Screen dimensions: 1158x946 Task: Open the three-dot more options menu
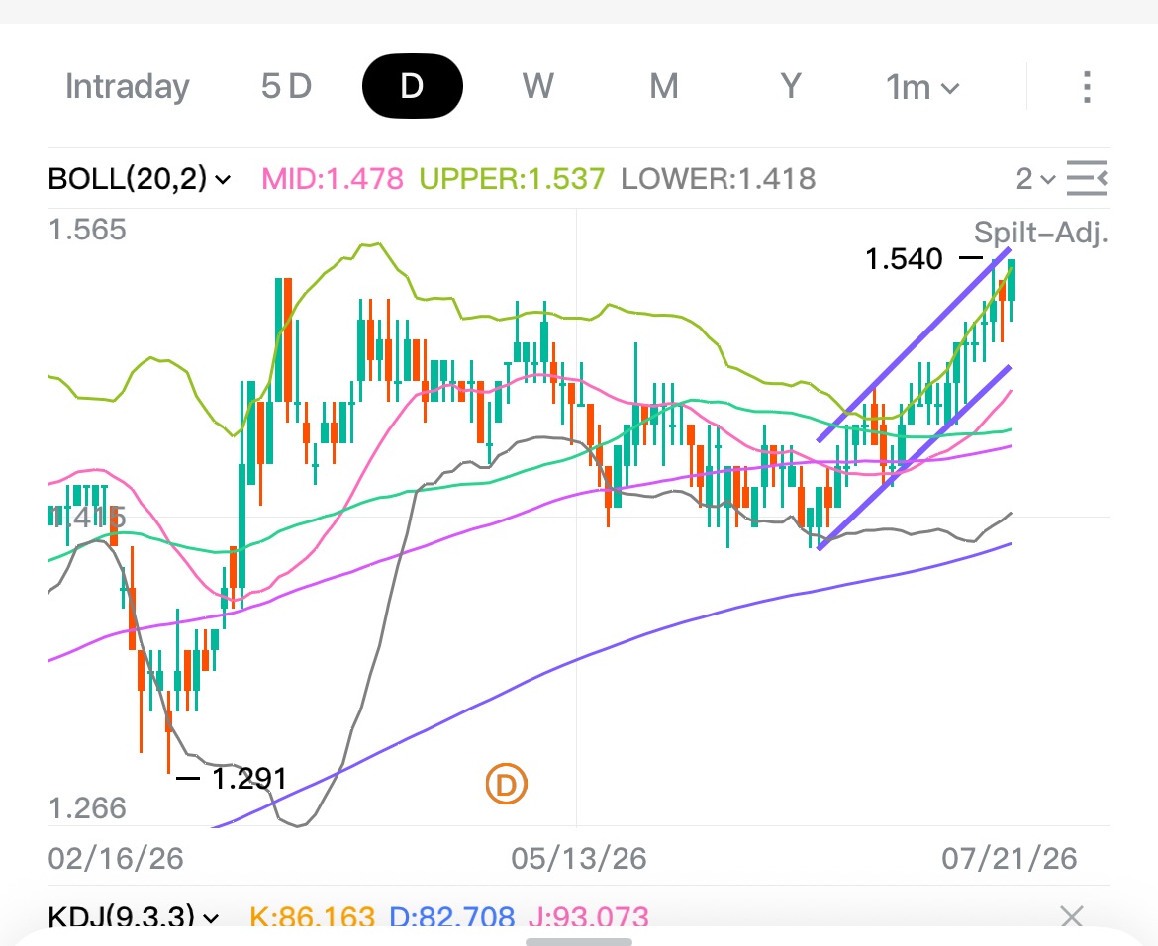[1087, 87]
